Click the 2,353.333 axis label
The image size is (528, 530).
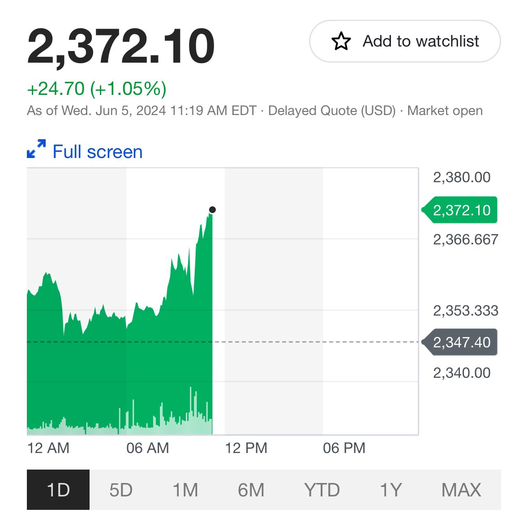466,311
